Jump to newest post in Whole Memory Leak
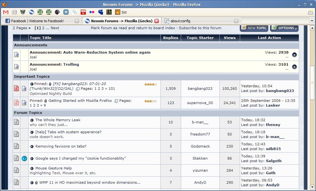Screen dimensions: 316x191 (x=32, y=120)
